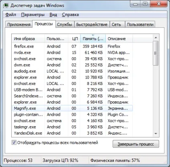Click the scroll up arrow of process list

[156, 38]
